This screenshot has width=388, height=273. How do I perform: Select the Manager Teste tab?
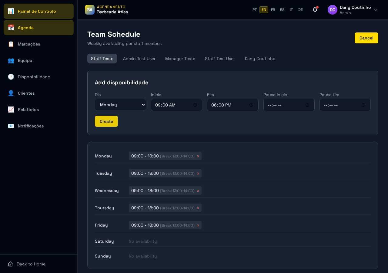pyautogui.click(x=180, y=59)
